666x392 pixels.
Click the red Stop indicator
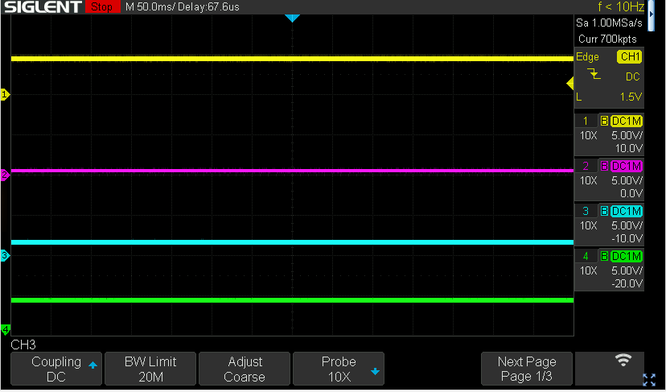coord(102,6)
